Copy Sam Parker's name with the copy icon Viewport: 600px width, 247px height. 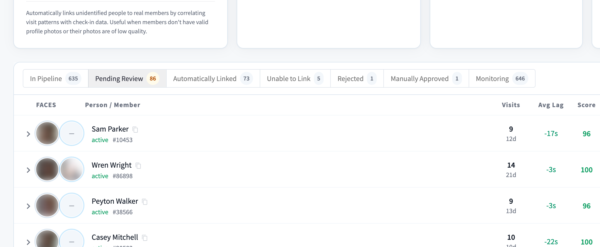point(135,130)
